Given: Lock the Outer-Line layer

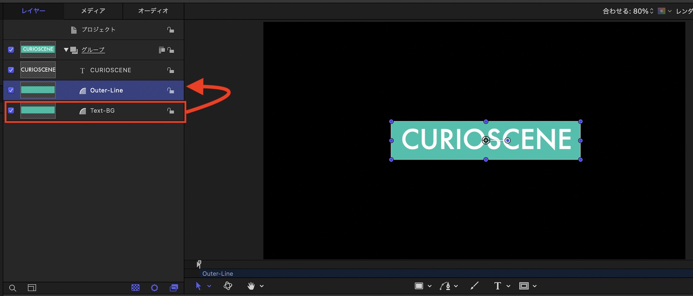Looking at the screenshot, I should tap(170, 90).
